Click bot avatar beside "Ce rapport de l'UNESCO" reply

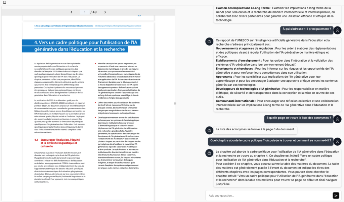(x=209, y=41)
